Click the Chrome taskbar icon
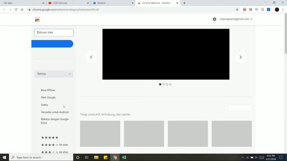The height and width of the screenshot is (161, 287). click(x=115, y=157)
